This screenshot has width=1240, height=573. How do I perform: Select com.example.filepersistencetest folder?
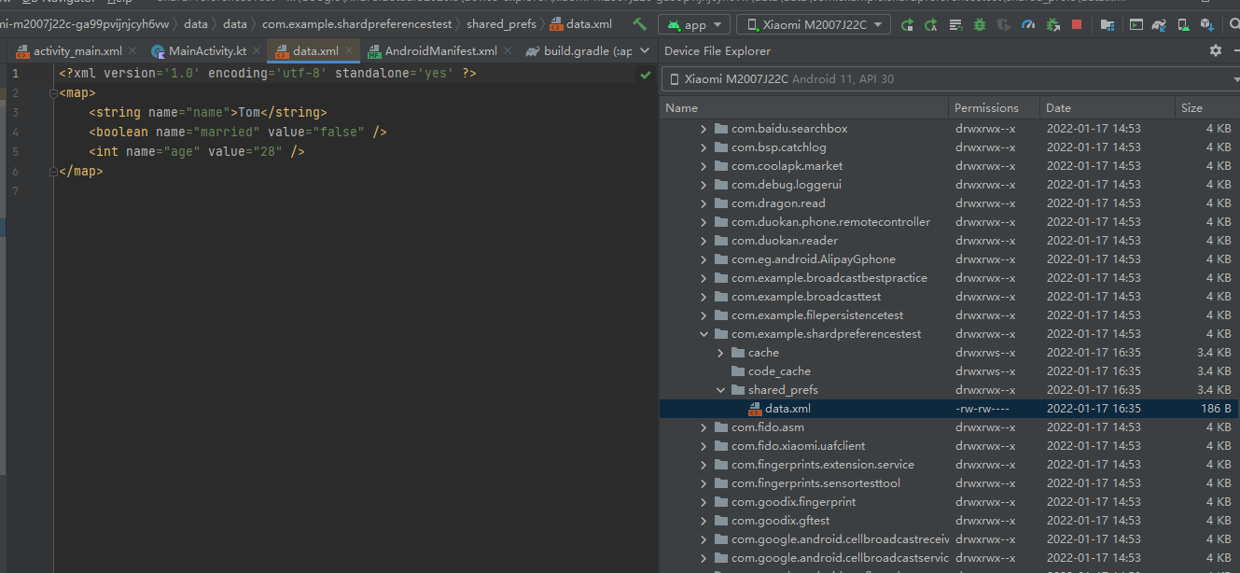(817, 315)
